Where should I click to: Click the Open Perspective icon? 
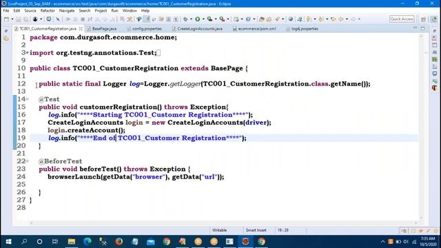click(x=423, y=19)
